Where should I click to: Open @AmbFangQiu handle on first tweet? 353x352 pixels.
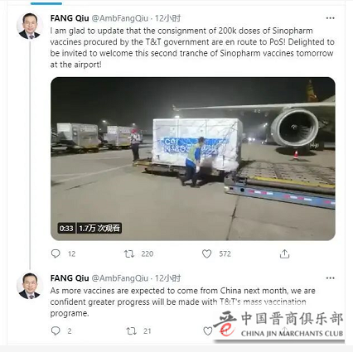click(119, 18)
